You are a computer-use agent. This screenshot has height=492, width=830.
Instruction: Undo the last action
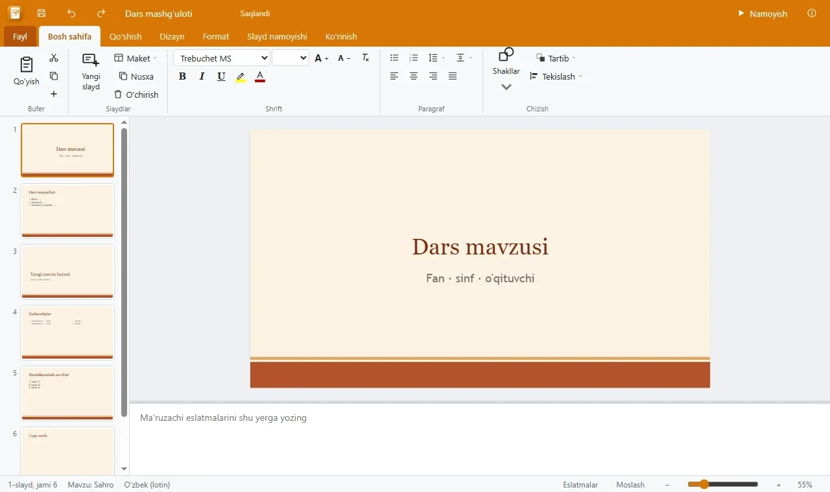tap(71, 13)
